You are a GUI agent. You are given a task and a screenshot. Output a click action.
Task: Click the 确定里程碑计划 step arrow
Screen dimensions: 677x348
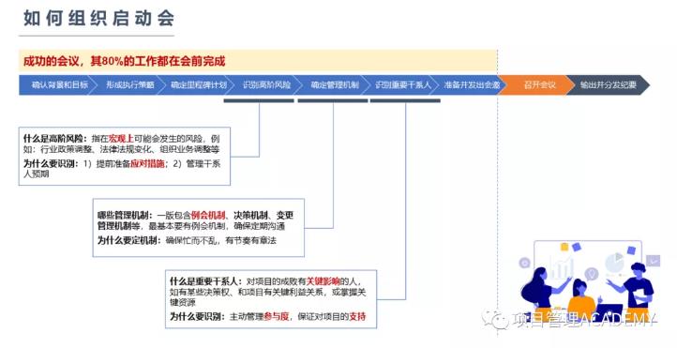(197, 84)
